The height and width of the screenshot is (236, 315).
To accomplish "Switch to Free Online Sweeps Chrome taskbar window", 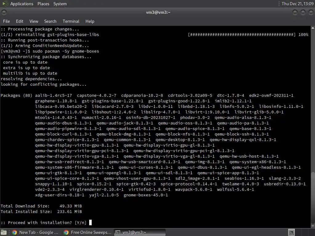I will (x=88, y=232).
